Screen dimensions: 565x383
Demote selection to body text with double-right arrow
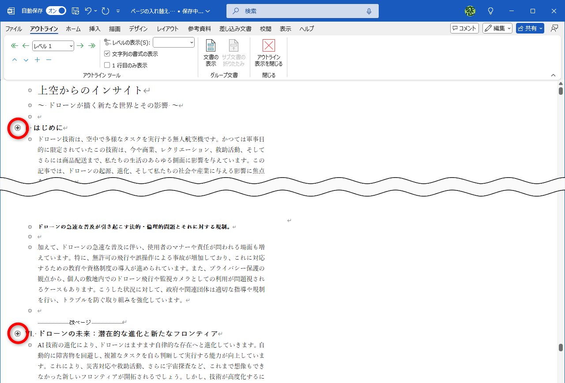click(92, 45)
